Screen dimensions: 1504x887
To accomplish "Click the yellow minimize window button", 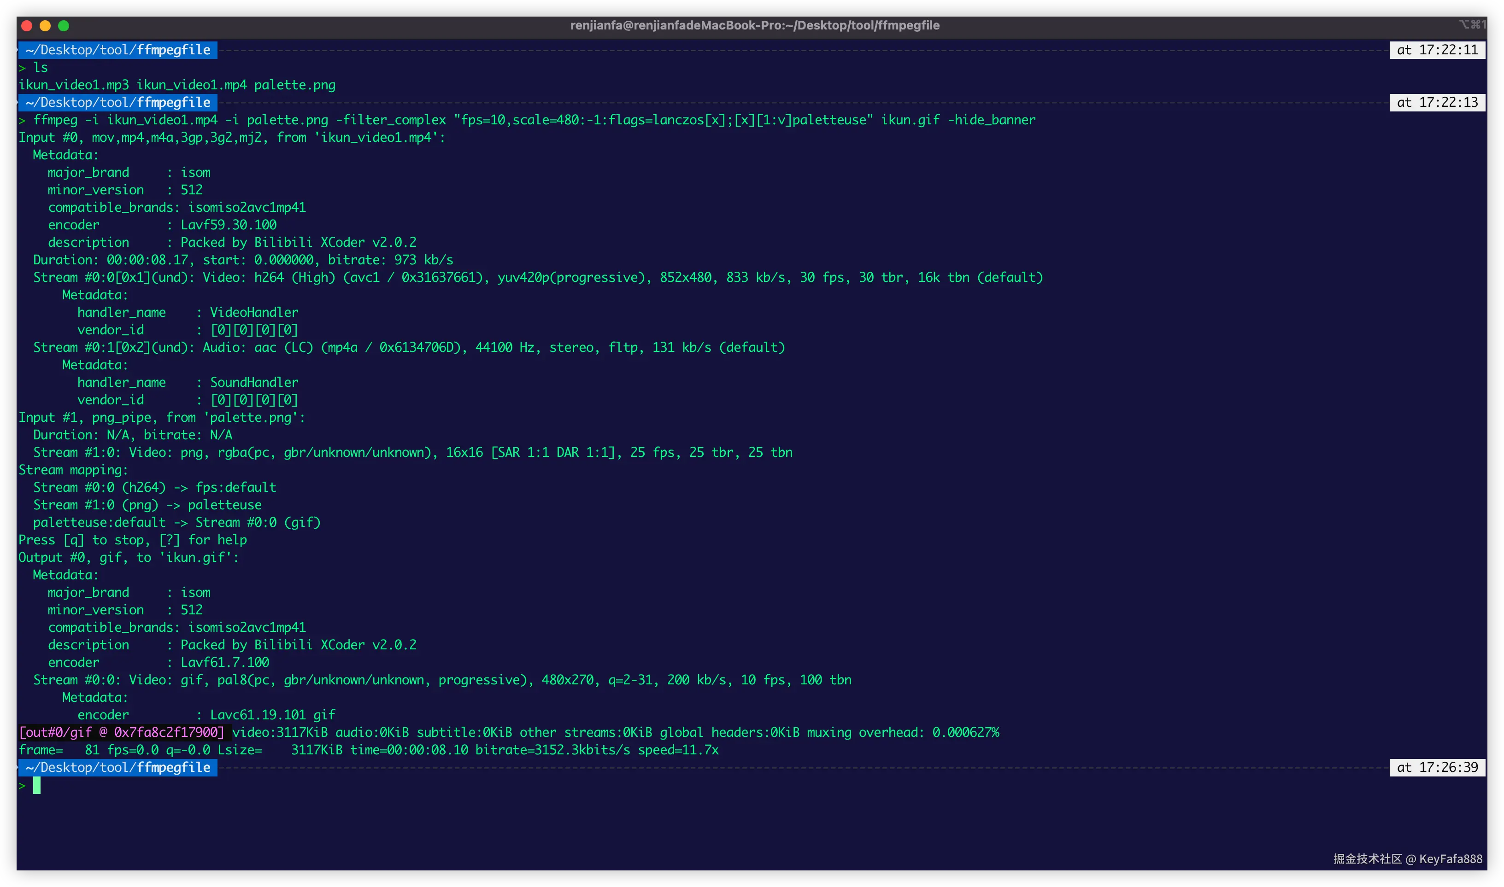I will coord(45,26).
